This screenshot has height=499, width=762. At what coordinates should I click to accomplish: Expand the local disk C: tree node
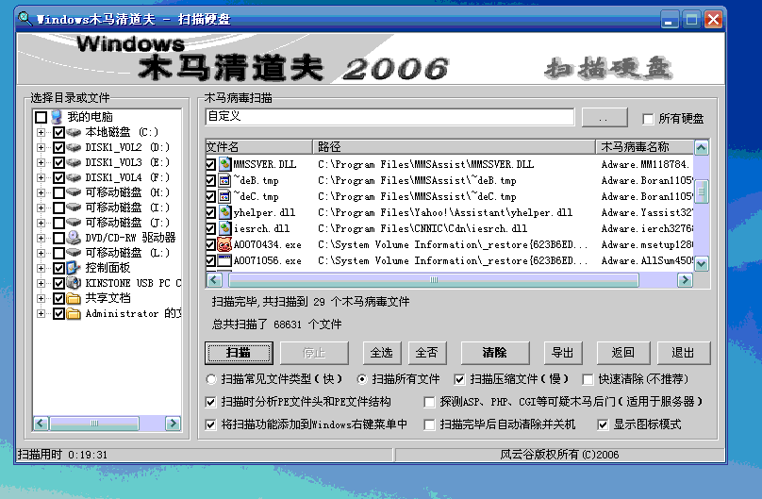click(x=41, y=132)
